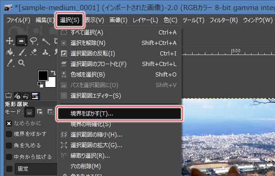Choose 選択範囲の拡大(G)... menu entry
Screen dimensions: 275x176
(119, 145)
